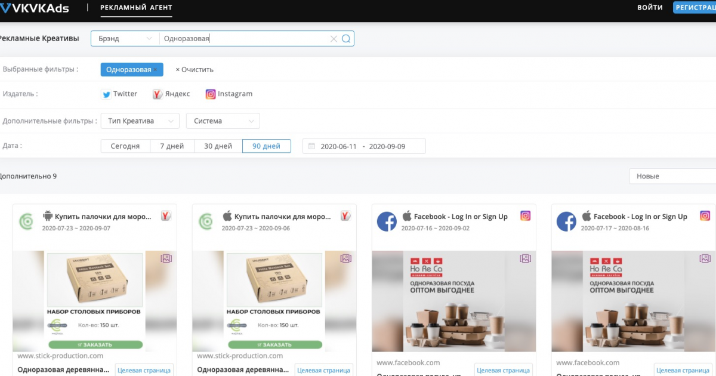Click Yandex badge on 2020-09-07 card
The image size is (716, 376).
click(x=166, y=216)
